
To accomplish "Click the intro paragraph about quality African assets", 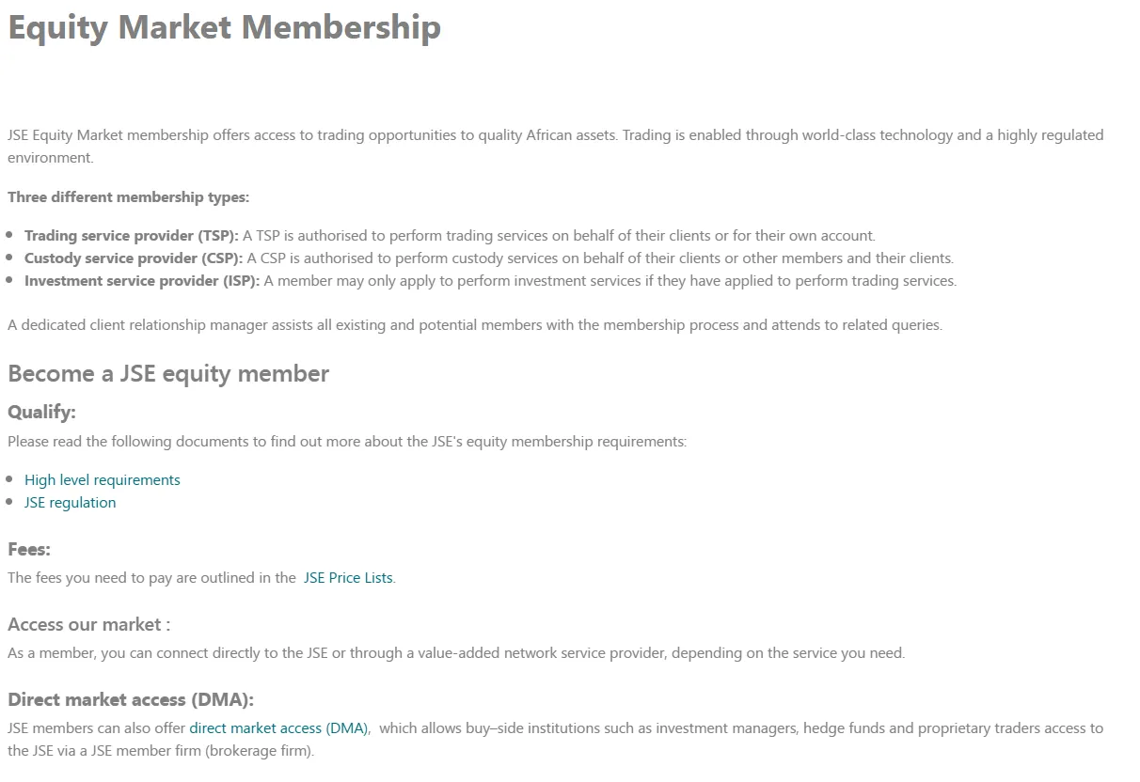I will point(555,136).
